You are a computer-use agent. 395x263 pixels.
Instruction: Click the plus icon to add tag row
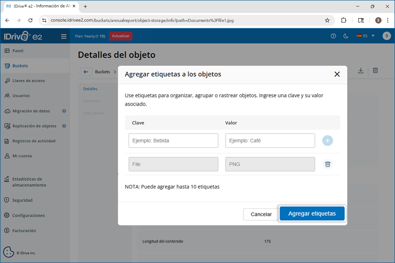click(327, 141)
